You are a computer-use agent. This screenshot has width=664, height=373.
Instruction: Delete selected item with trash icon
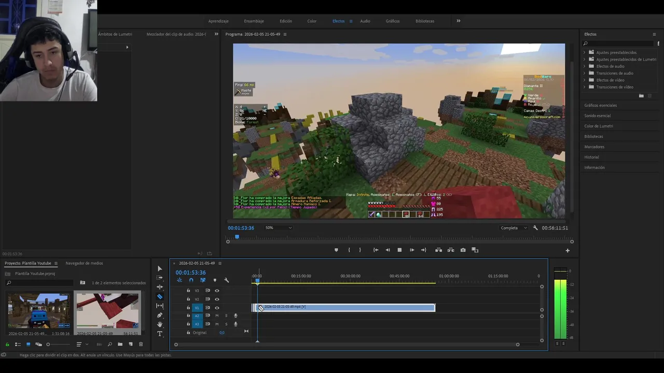coord(141,345)
